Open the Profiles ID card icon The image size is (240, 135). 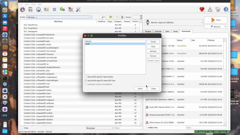point(46,9)
